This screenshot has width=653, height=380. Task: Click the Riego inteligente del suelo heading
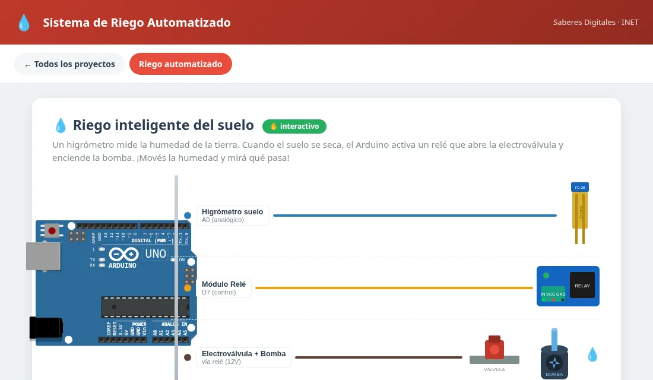pos(163,125)
